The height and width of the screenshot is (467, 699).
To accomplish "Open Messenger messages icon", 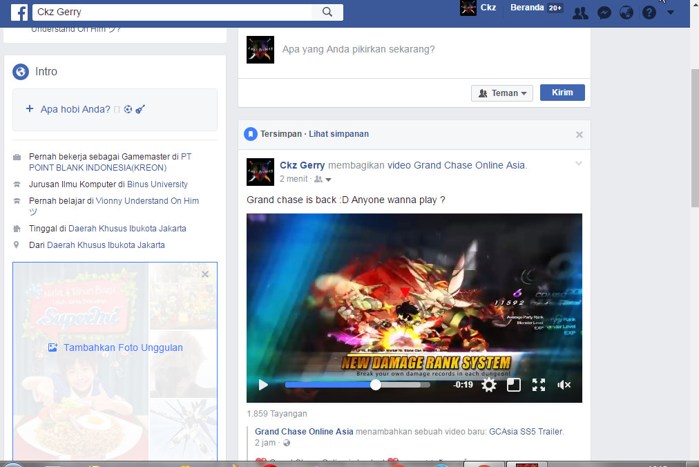I will [x=604, y=13].
